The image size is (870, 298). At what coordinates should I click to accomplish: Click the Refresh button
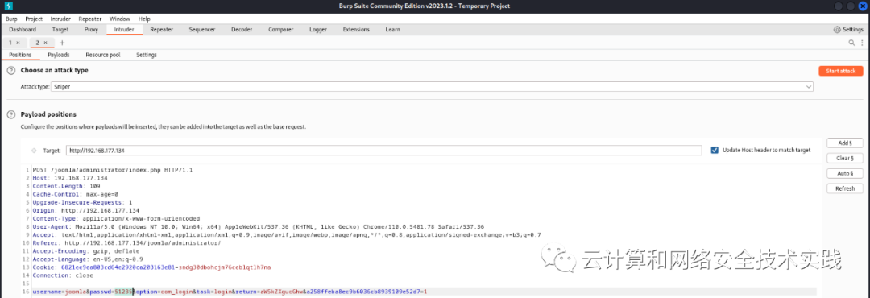[845, 188]
